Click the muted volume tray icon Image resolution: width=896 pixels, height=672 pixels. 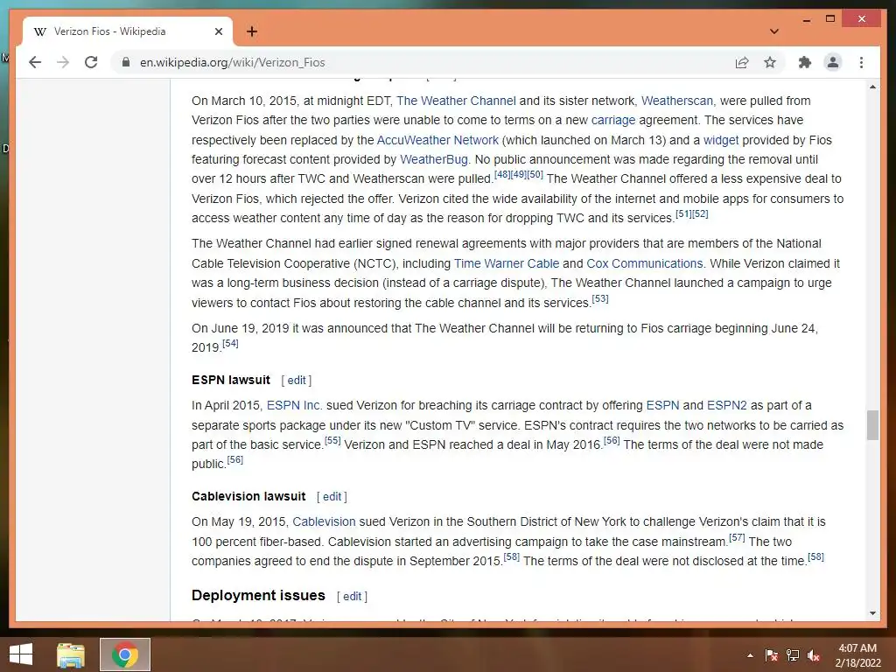tap(814, 655)
